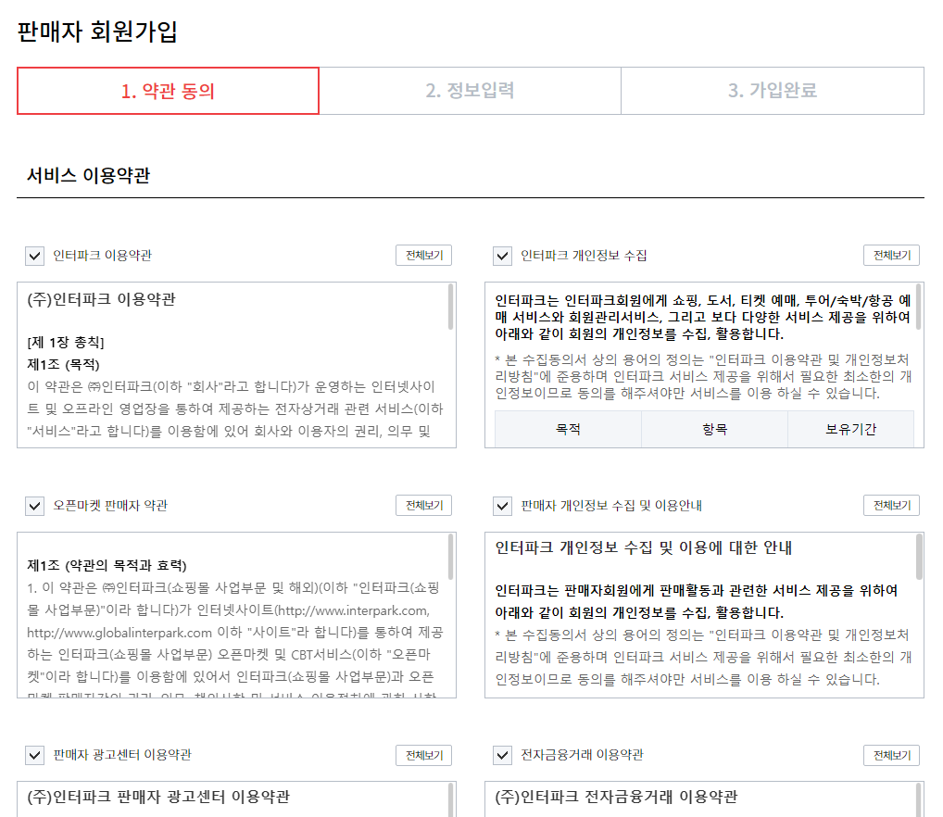Click scrollbar in 전자금융거래 이용약관 box

coord(918,800)
